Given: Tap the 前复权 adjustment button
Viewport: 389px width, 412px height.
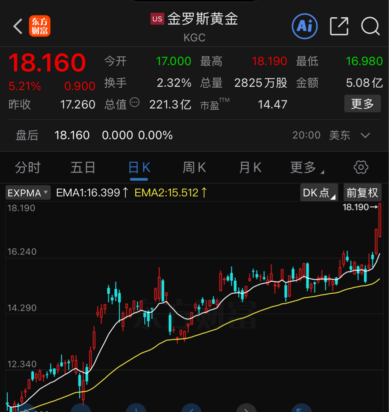Looking at the screenshot, I should [x=362, y=193].
